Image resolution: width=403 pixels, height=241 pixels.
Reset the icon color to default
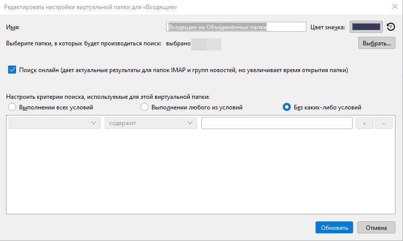pos(390,27)
